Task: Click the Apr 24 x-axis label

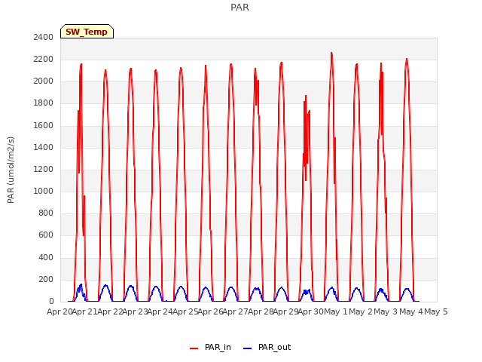Action: (160, 311)
